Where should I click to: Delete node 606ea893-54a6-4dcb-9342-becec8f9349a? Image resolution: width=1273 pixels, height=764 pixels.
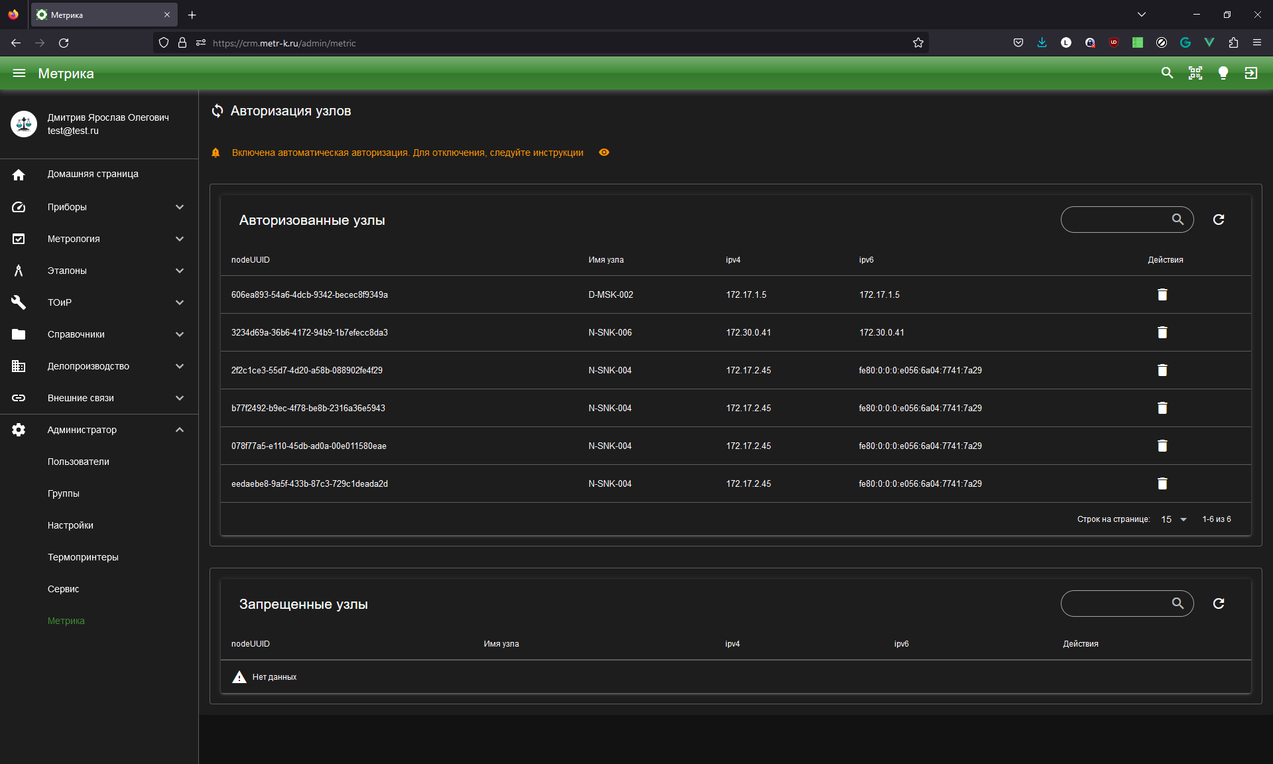1162,294
